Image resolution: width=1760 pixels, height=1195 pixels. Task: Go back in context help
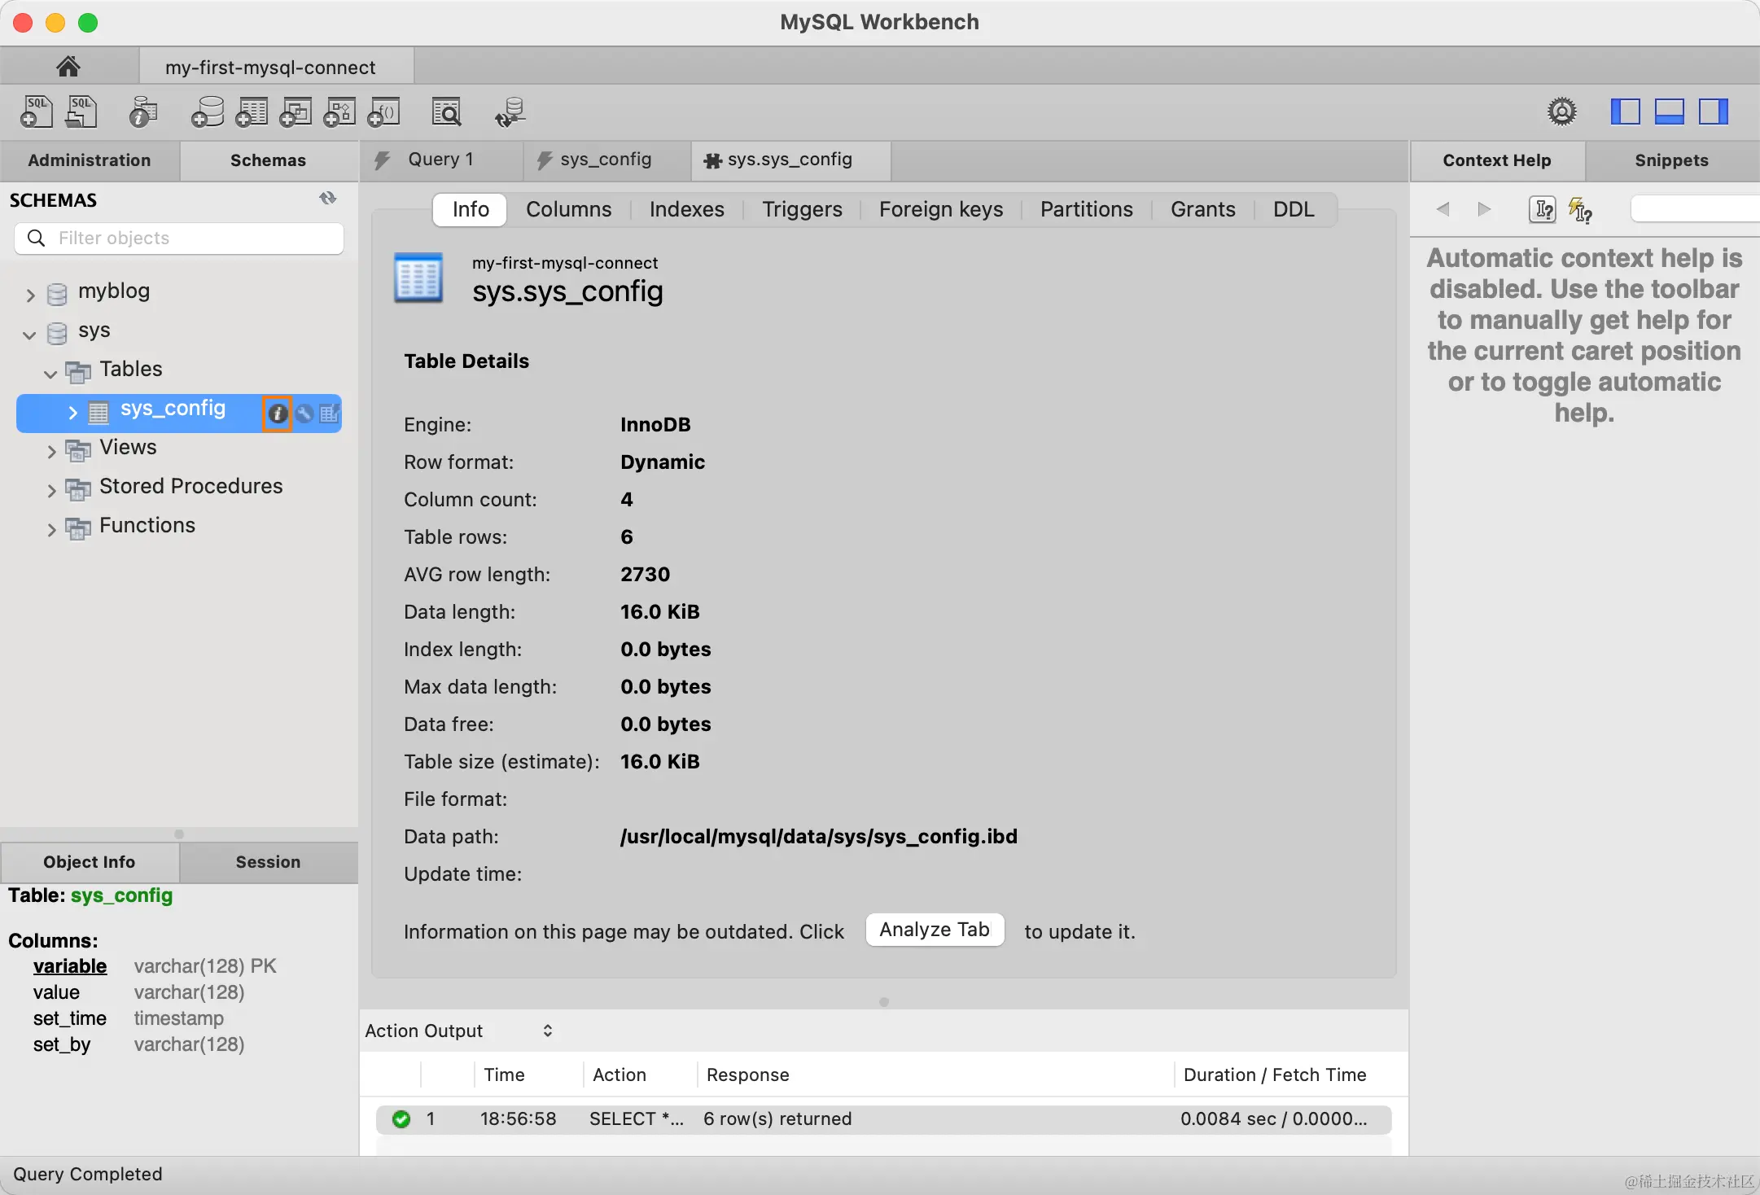click(1443, 209)
